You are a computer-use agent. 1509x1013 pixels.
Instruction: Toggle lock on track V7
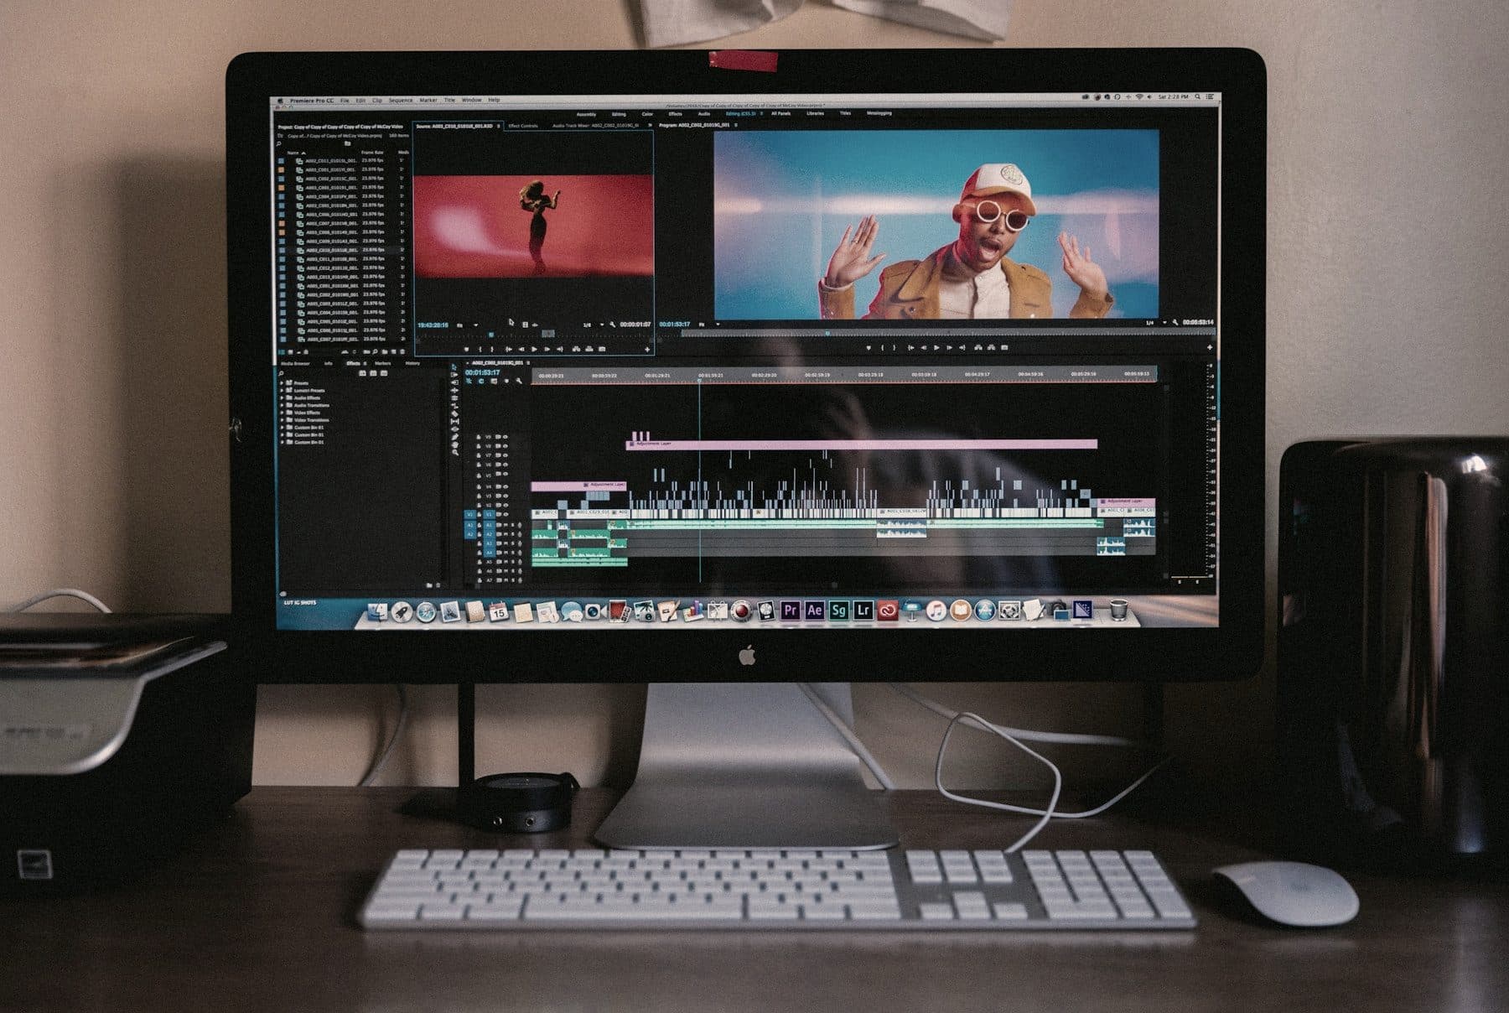[x=479, y=455]
